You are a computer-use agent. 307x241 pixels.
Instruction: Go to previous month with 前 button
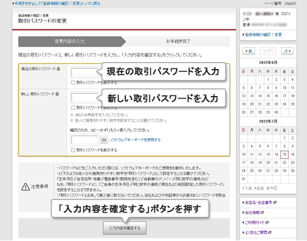(x=249, y=51)
